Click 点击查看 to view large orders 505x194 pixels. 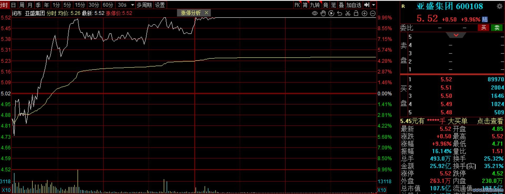[x=490, y=121]
